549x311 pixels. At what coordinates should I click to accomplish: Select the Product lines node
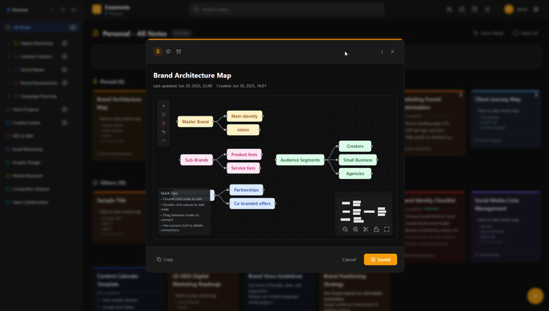(244, 154)
